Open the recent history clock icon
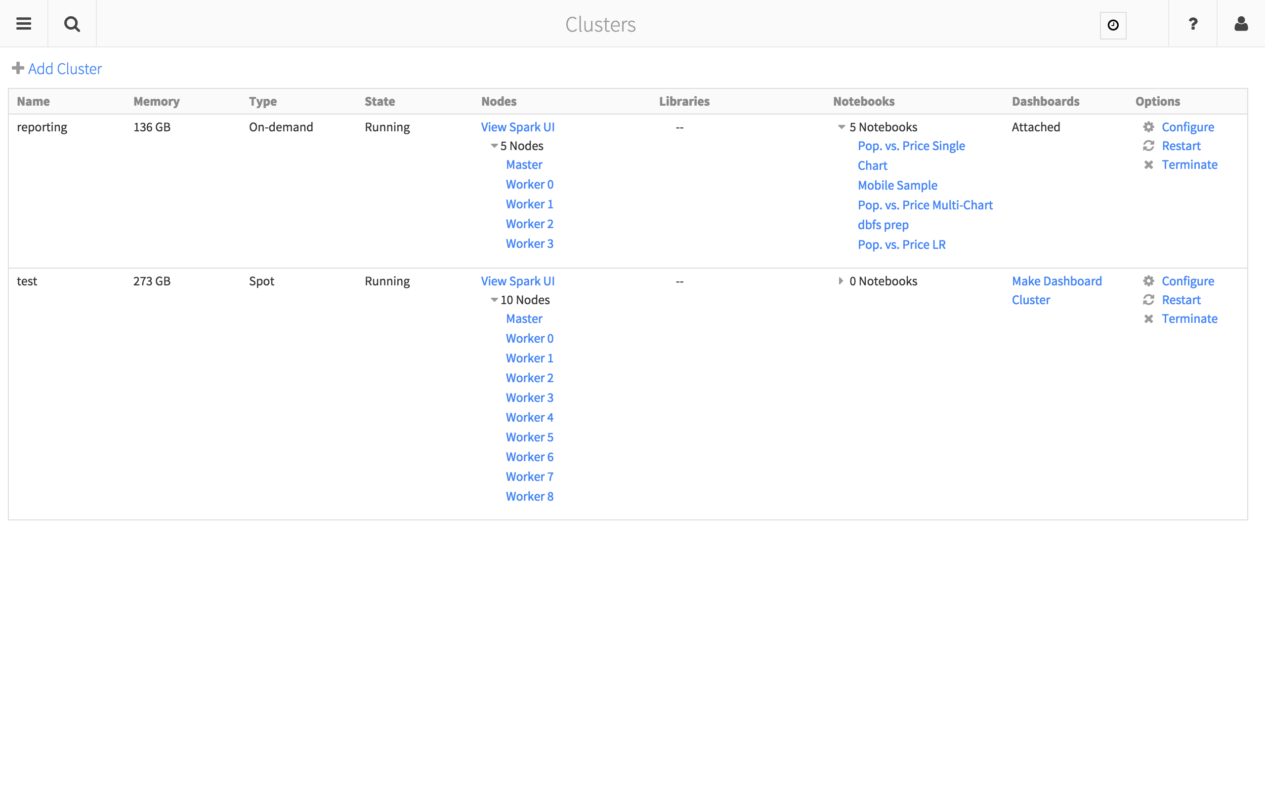The width and height of the screenshot is (1265, 790). (1113, 25)
